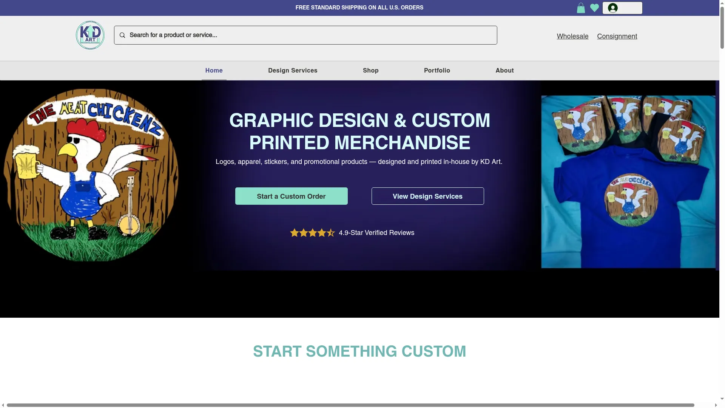The height and width of the screenshot is (408, 725).
Task: Click the blue t-shirt merchandise photo
Action: [x=628, y=182]
